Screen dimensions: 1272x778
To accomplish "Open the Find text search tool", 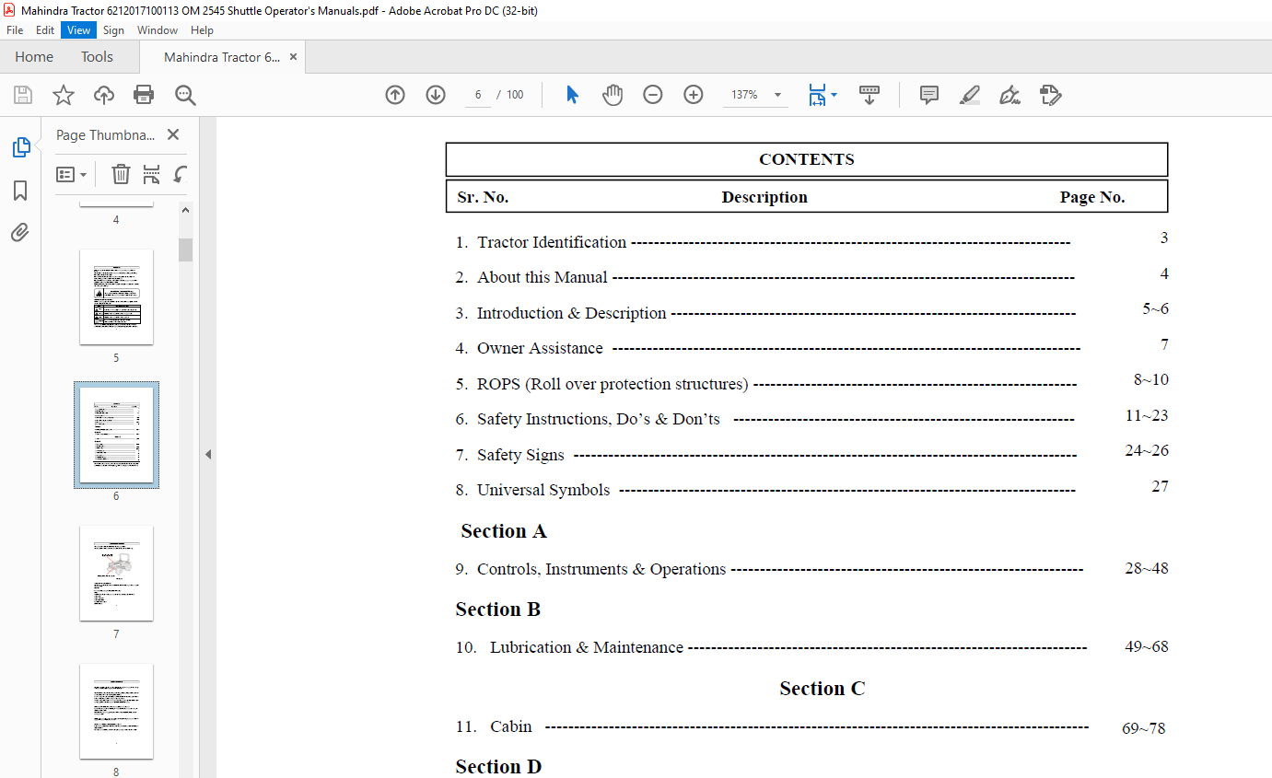I will pyautogui.click(x=185, y=95).
